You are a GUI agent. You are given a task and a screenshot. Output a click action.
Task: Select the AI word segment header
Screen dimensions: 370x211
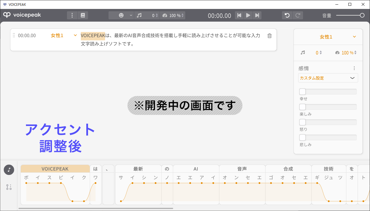click(x=196, y=169)
